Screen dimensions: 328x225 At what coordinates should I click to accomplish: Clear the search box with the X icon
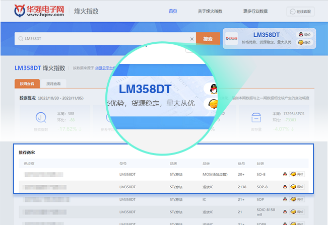coord(191,39)
